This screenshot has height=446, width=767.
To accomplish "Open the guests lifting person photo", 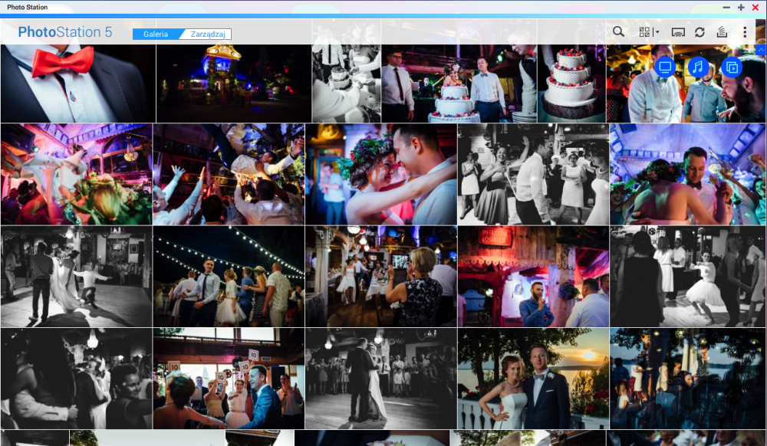I will [229, 174].
